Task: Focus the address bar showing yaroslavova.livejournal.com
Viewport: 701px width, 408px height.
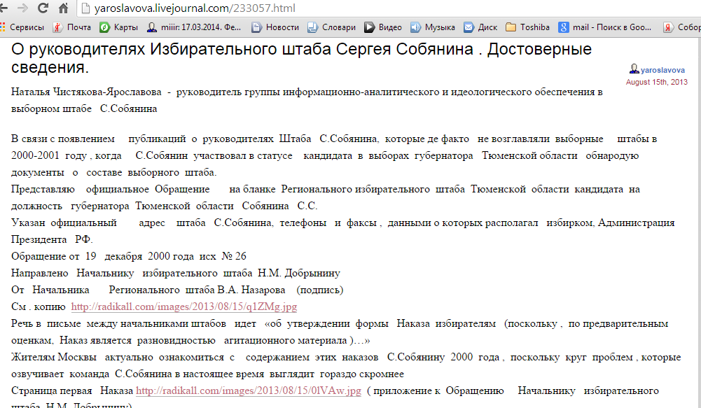Action: [389, 8]
